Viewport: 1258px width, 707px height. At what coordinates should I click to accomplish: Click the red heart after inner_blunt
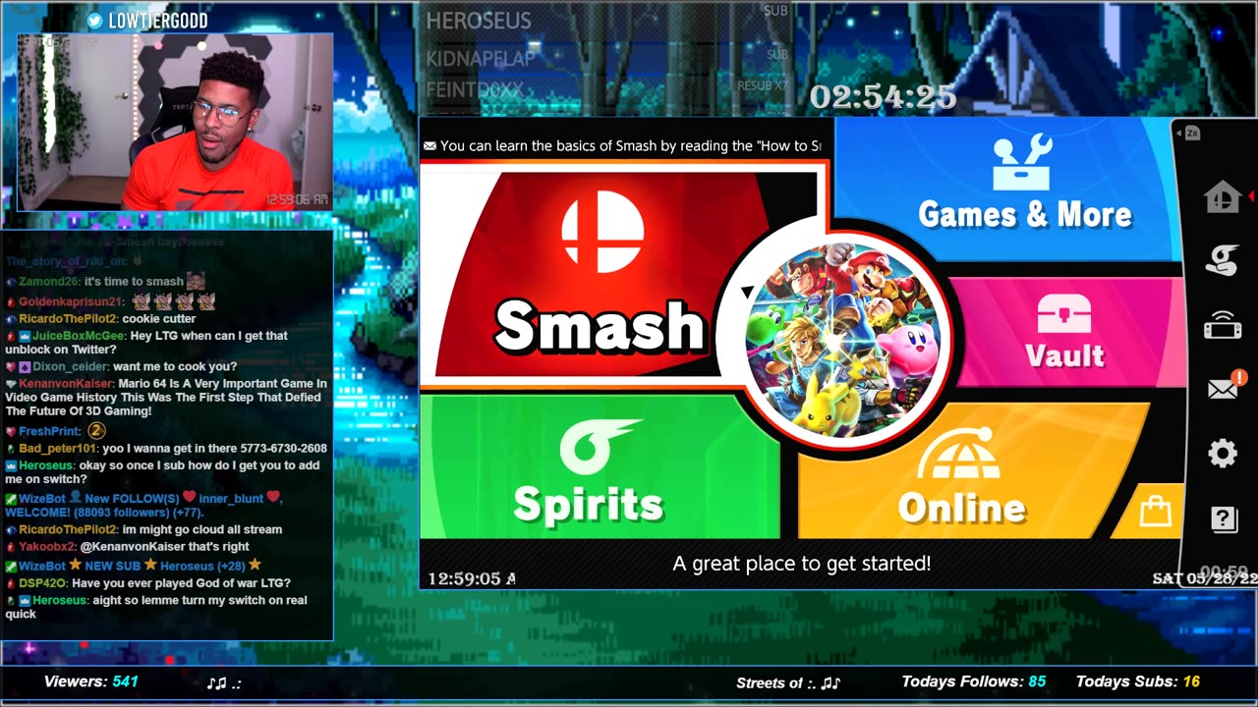point(273,498)
